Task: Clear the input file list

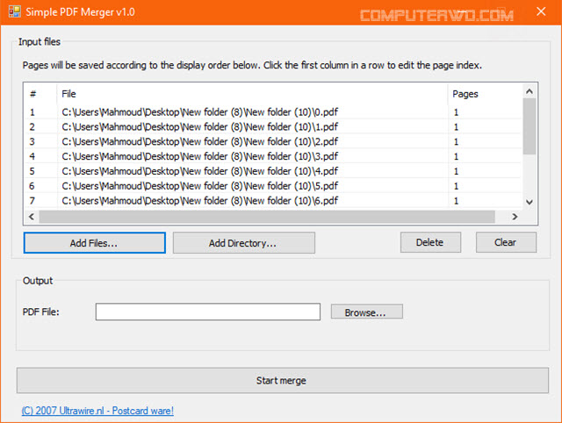Action: pyautogui.click(x=506, y=242)
